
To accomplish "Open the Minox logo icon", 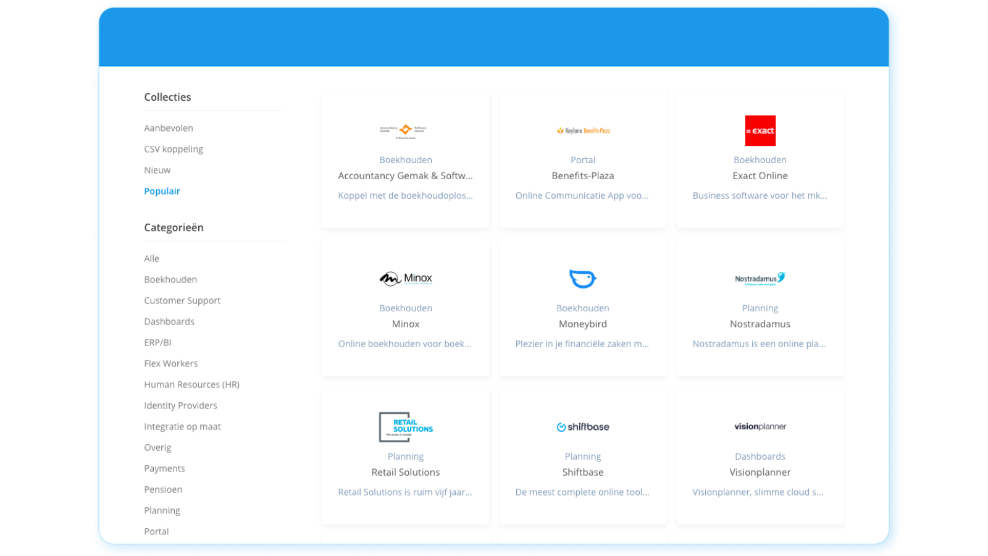I will [406, 279].
